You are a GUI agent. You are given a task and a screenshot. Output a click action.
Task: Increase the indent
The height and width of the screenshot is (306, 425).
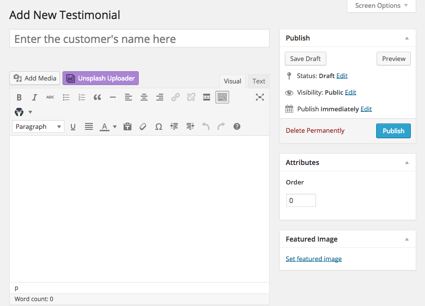tap(190, 126)
